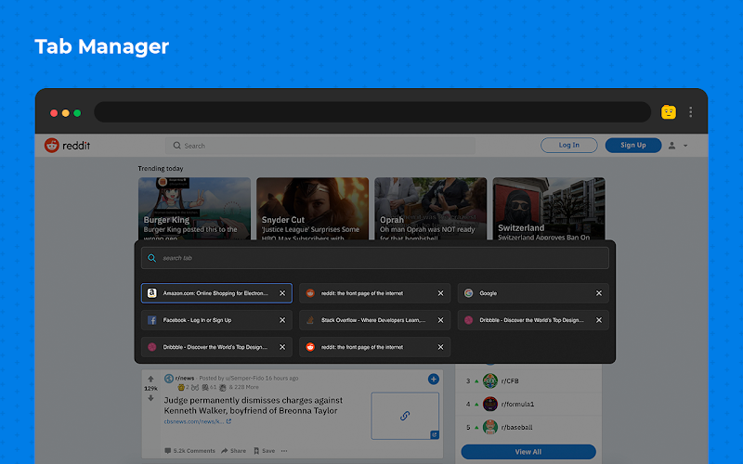Click the yellow minimize window button
This screenshot has height=464, width=743.
pos(65,112)
